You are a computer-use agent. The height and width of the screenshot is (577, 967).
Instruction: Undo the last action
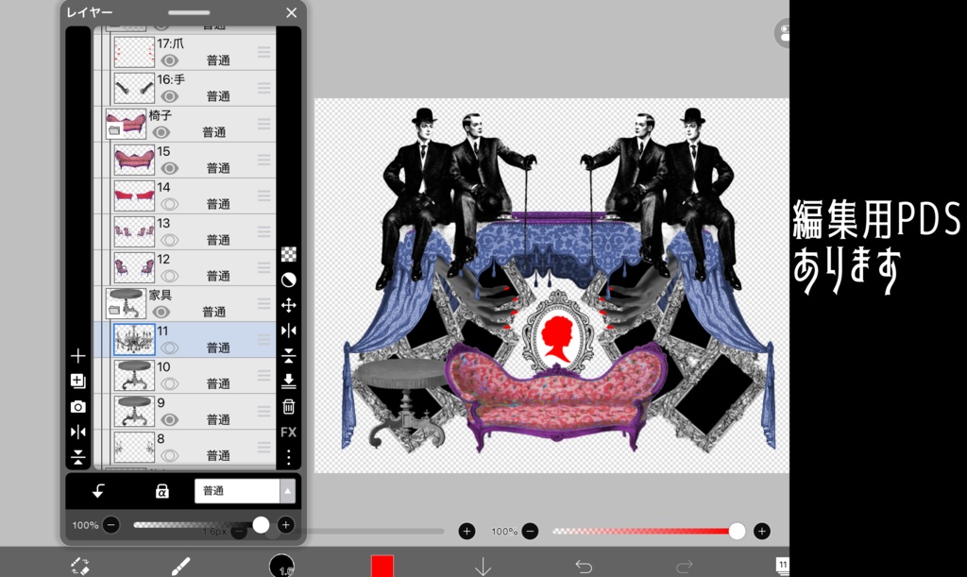(x=584, y=566)
